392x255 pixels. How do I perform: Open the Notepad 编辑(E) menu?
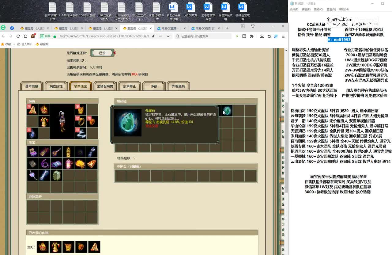point(306,10)
